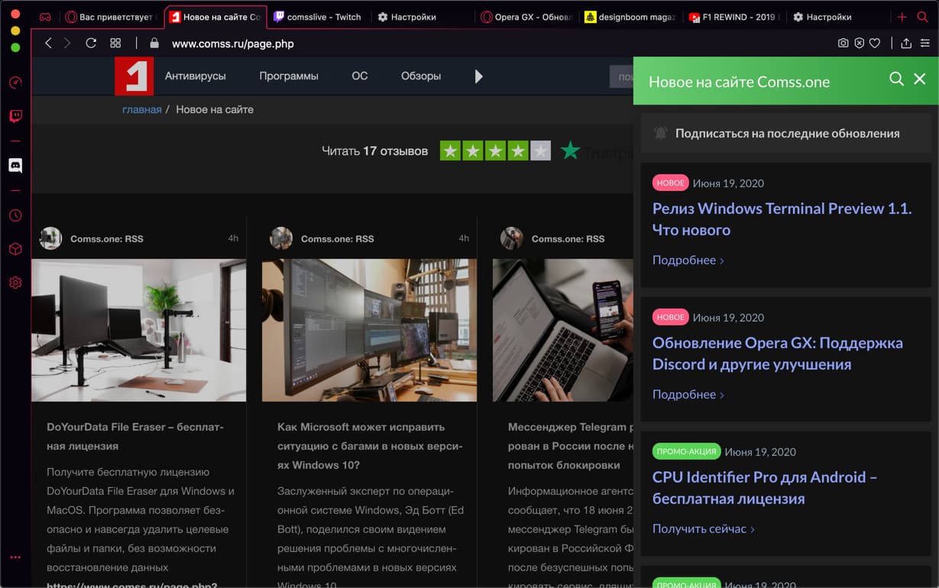Open Антивирусы menu item
This screenshot has width=939, height=588.
pyautogui.click(x=196, y=76)
